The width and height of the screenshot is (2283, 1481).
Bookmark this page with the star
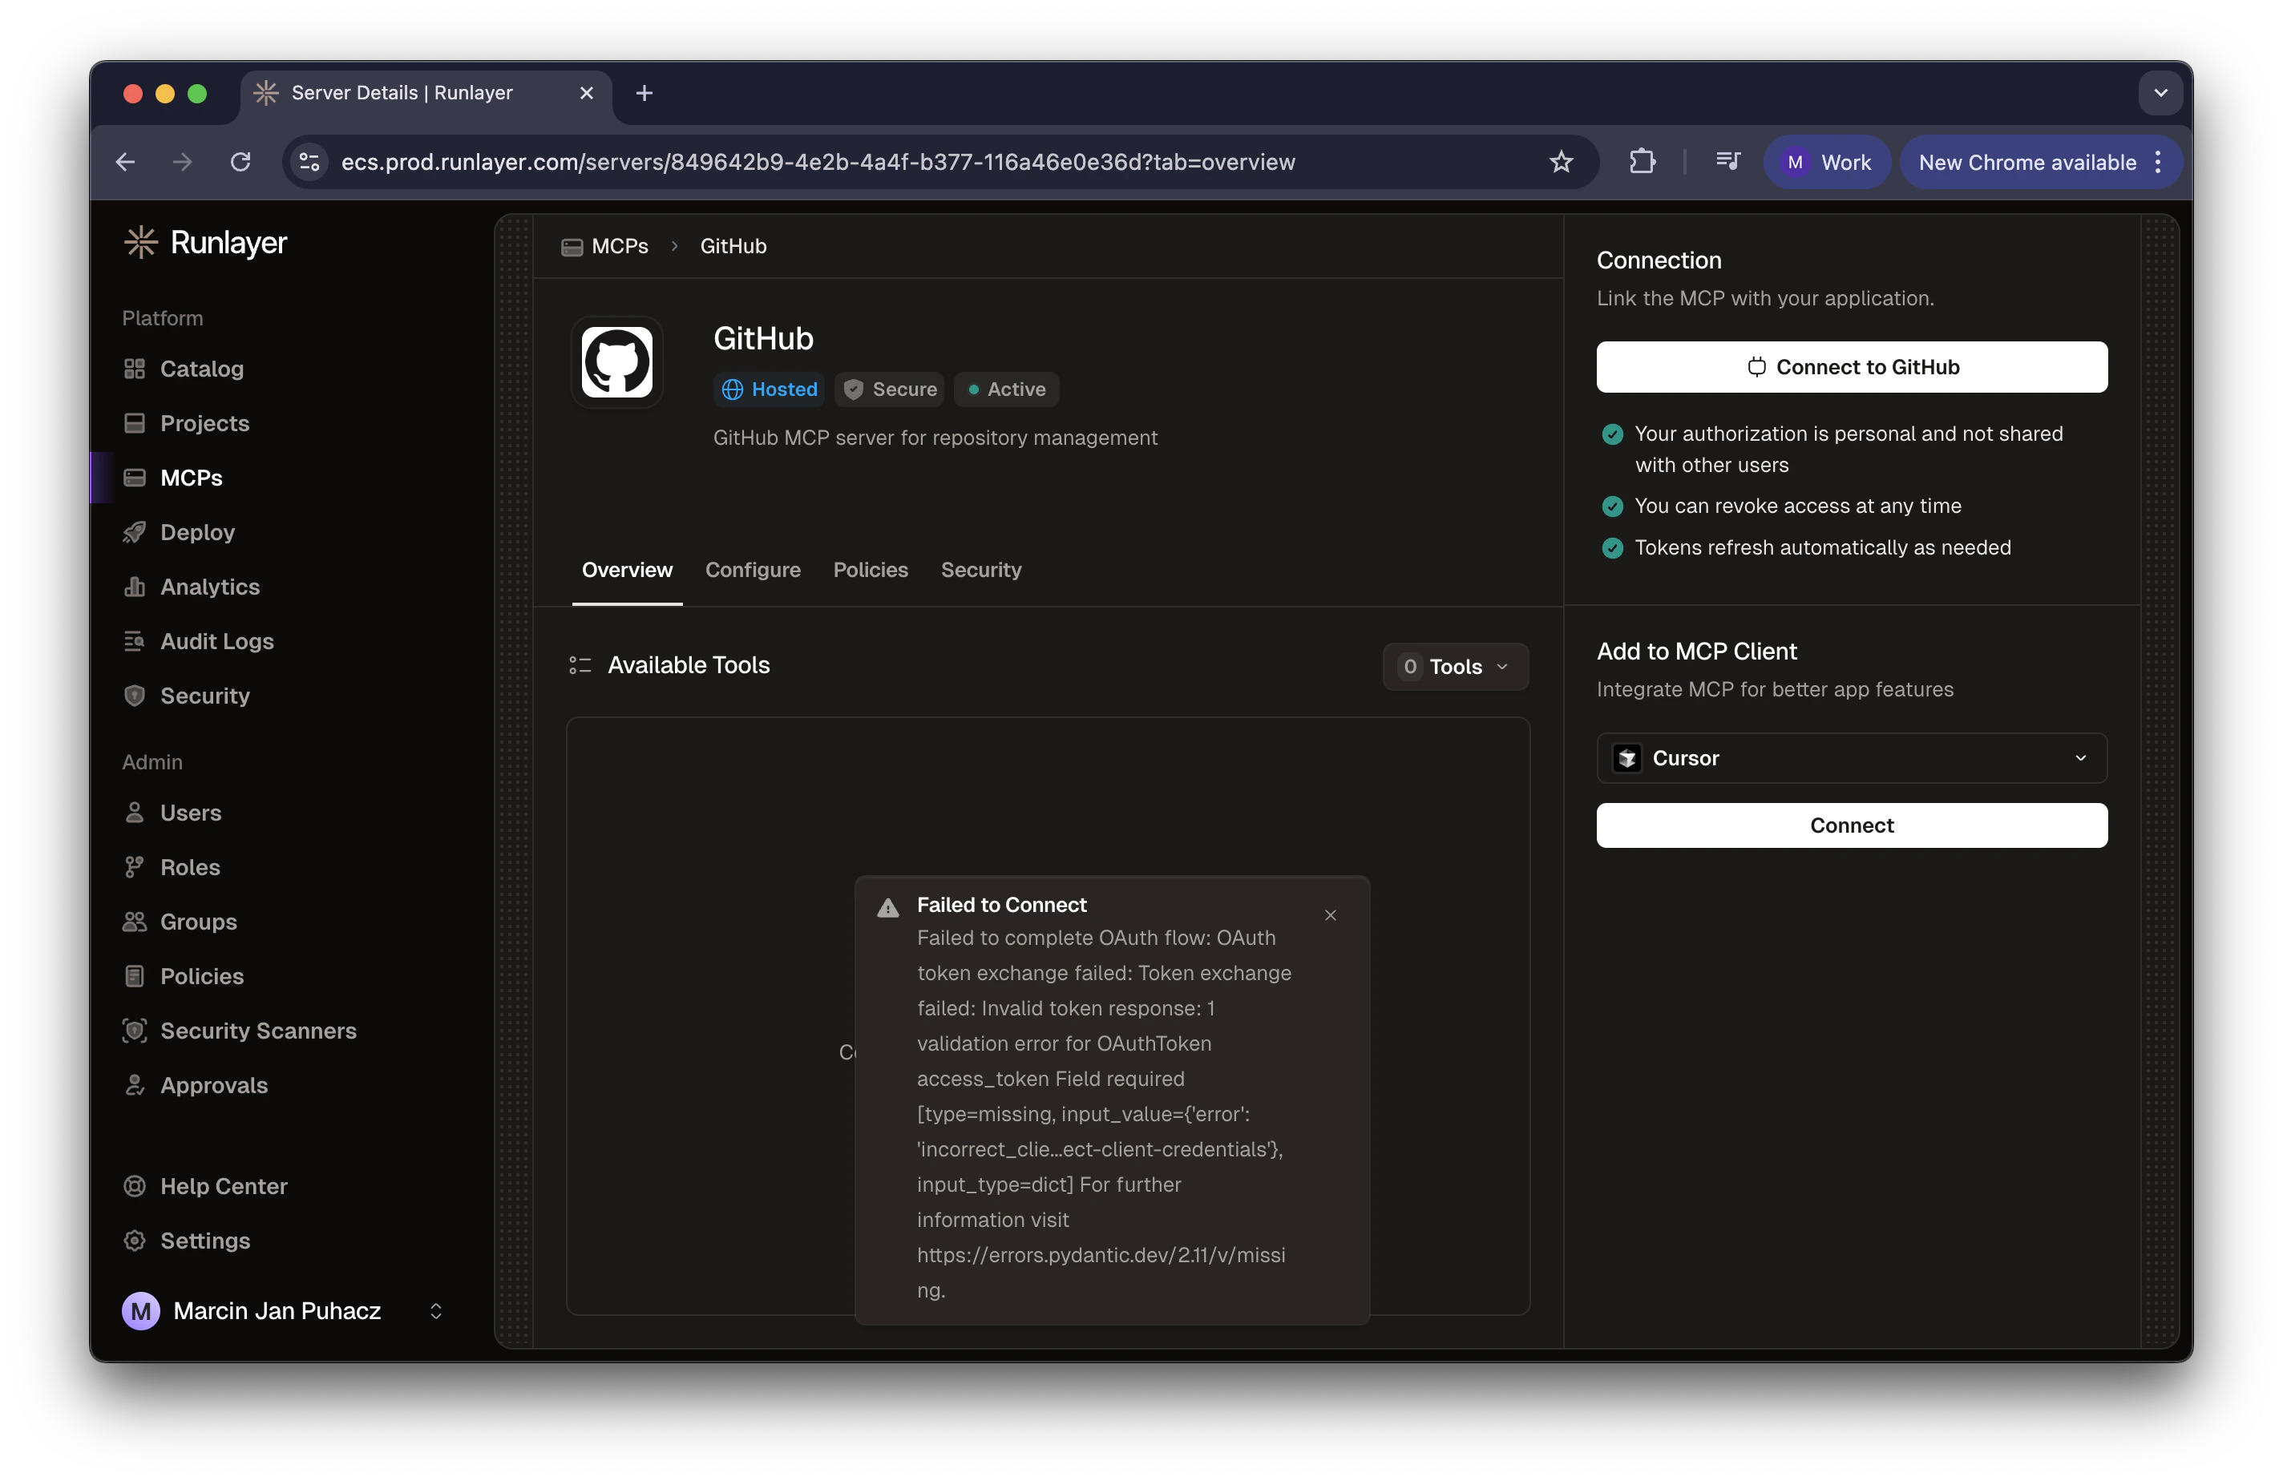[x=1561, y=161]
